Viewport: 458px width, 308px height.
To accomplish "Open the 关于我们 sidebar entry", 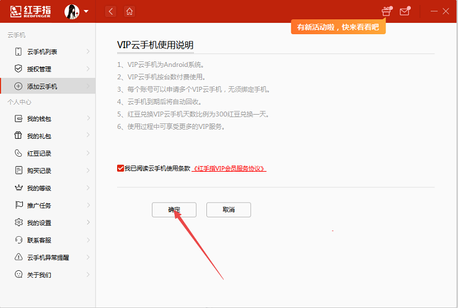I will pyautogui.click(x=48, y=275).
